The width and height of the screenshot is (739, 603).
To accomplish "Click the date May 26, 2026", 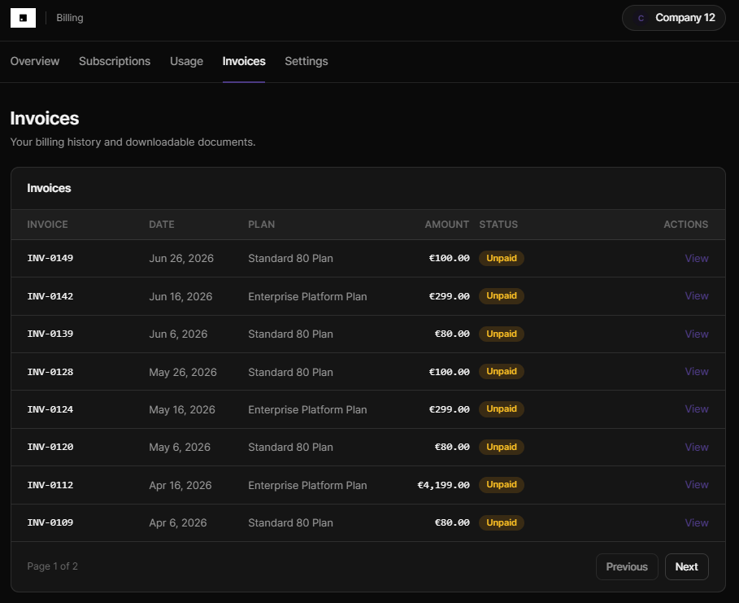I will 183,372.
